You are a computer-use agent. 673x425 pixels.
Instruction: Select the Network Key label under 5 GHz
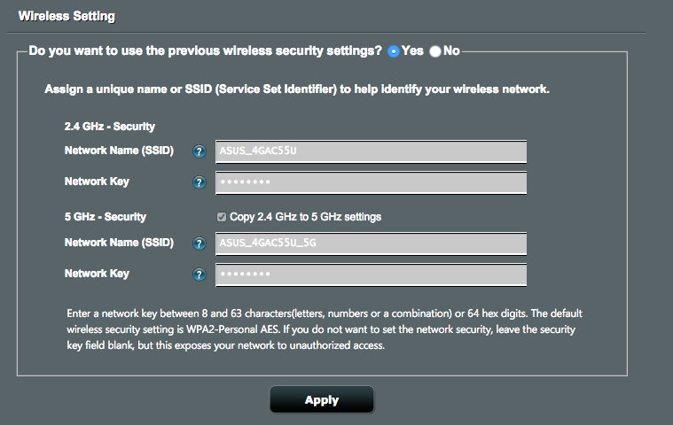[x=97, y=274]
